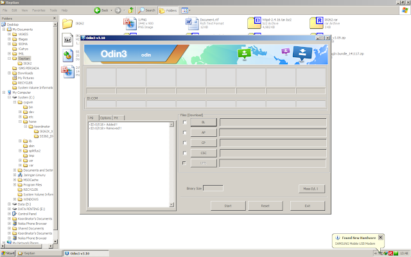The image size is (411, 257).
Task: Click the BL file button
Action: pos(204,122)
